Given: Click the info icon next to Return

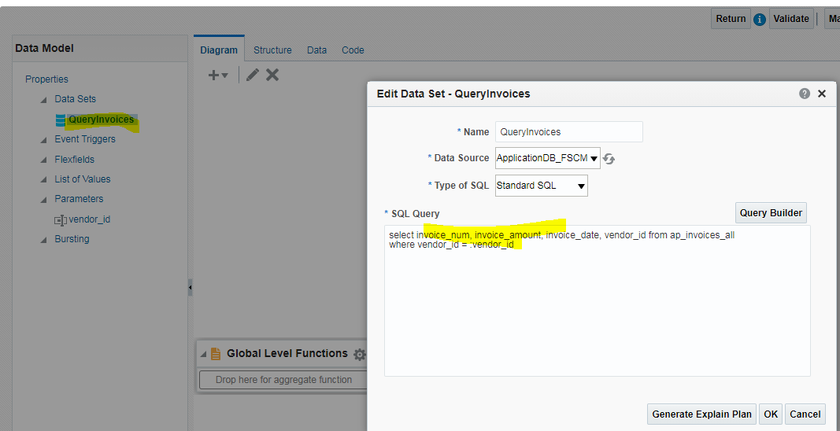Looking at the screenshot, I should point(760,20).
